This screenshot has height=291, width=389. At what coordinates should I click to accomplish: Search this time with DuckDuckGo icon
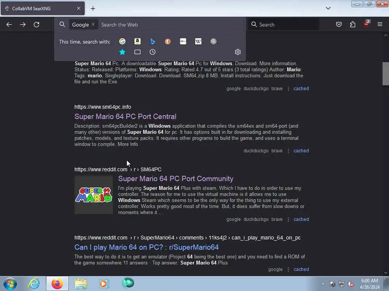(168, 41)
